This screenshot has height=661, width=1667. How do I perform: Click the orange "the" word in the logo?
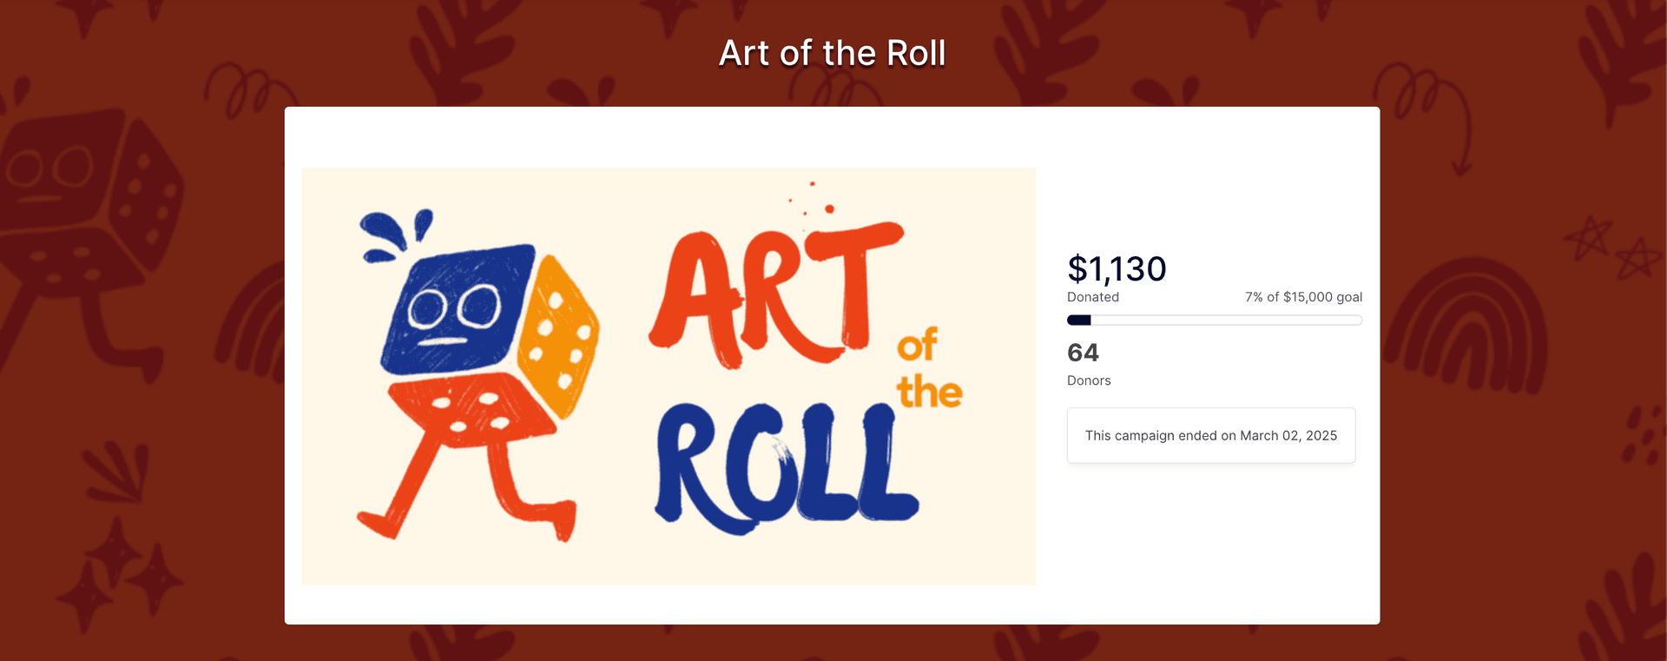coord(929,392)
